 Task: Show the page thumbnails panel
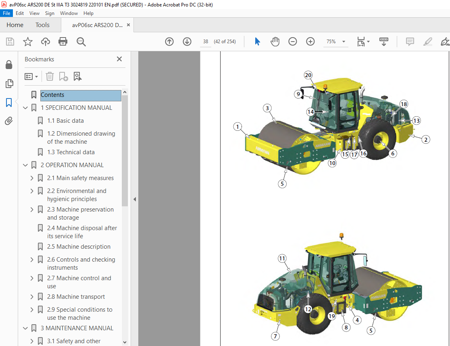(9, 84)
